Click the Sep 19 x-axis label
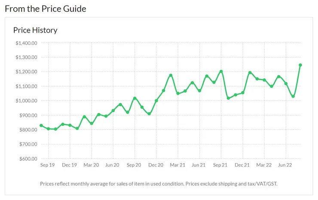 [47, 165]
